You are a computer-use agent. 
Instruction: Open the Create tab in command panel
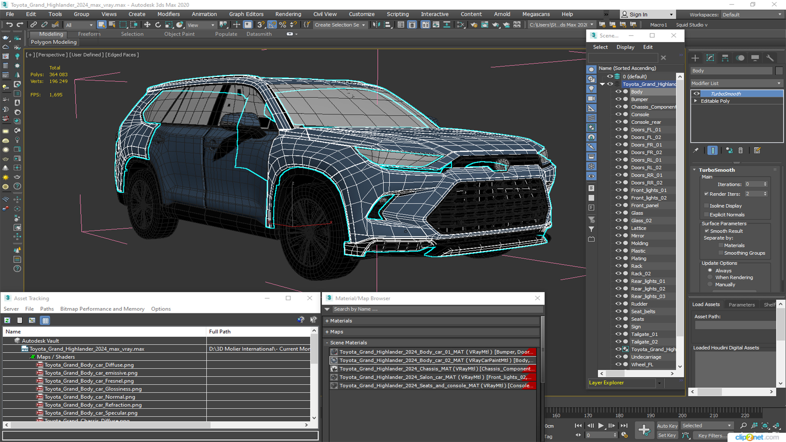pyautogui.click(x=695, y=58)
